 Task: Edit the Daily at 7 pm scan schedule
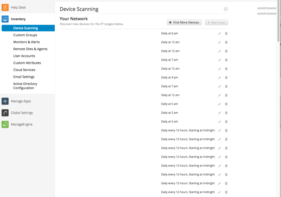(x=219, y=60)
